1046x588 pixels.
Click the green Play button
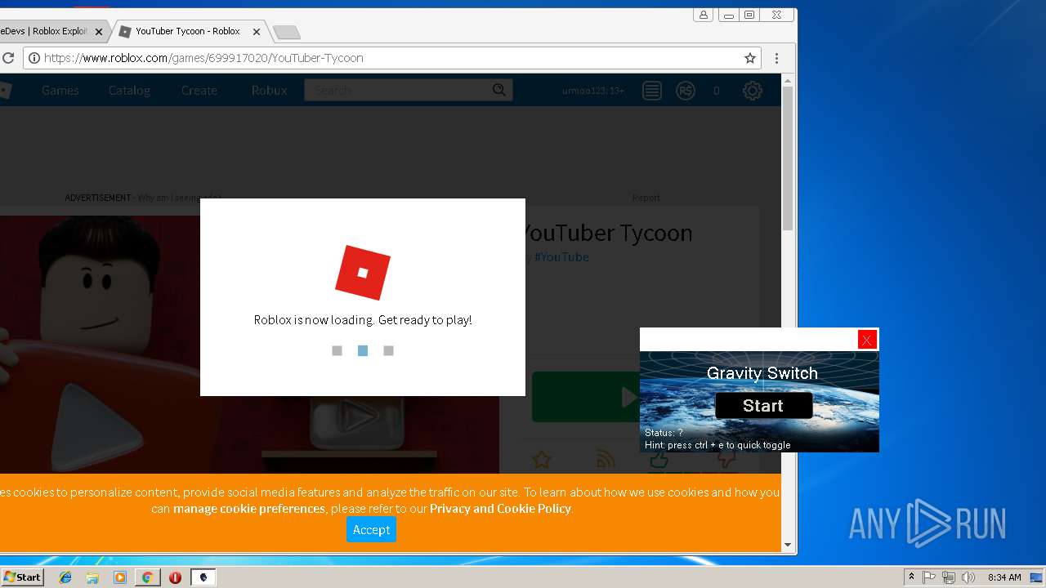[586, 397]
